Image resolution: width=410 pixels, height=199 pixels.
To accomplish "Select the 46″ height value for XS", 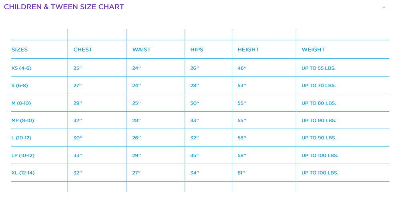I will 242,68.
